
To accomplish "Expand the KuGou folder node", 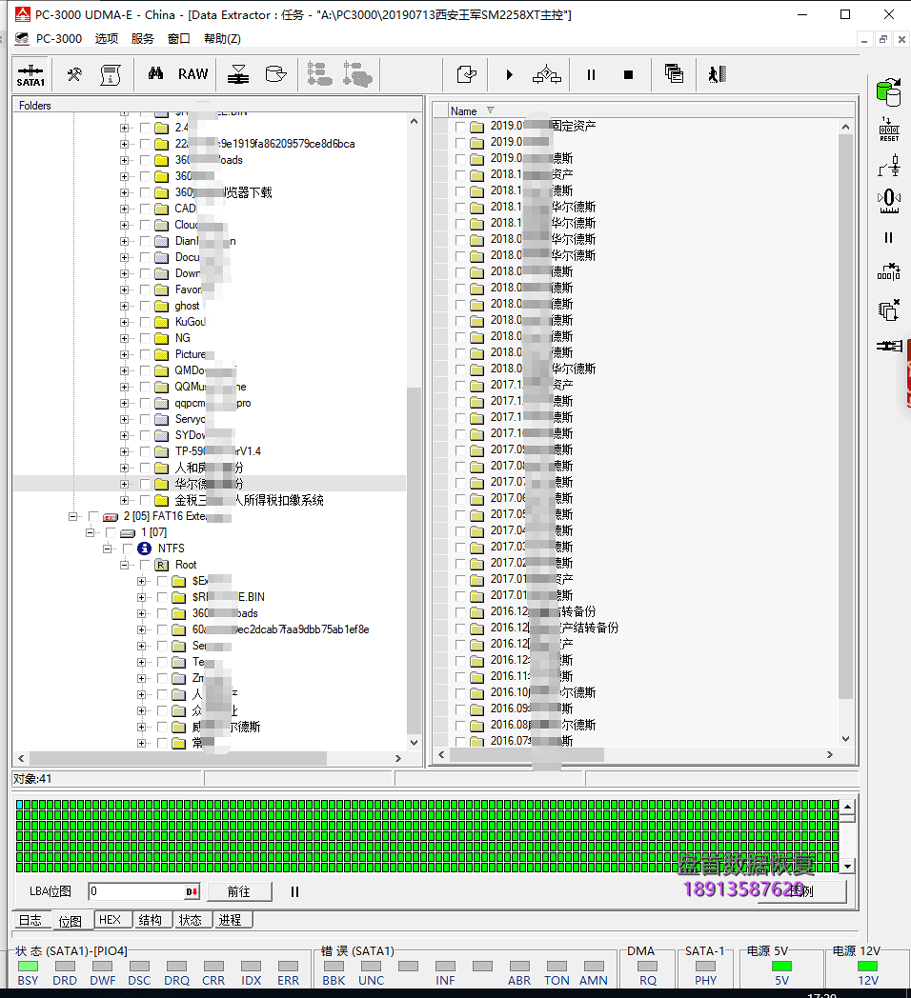I will point(124,322).
